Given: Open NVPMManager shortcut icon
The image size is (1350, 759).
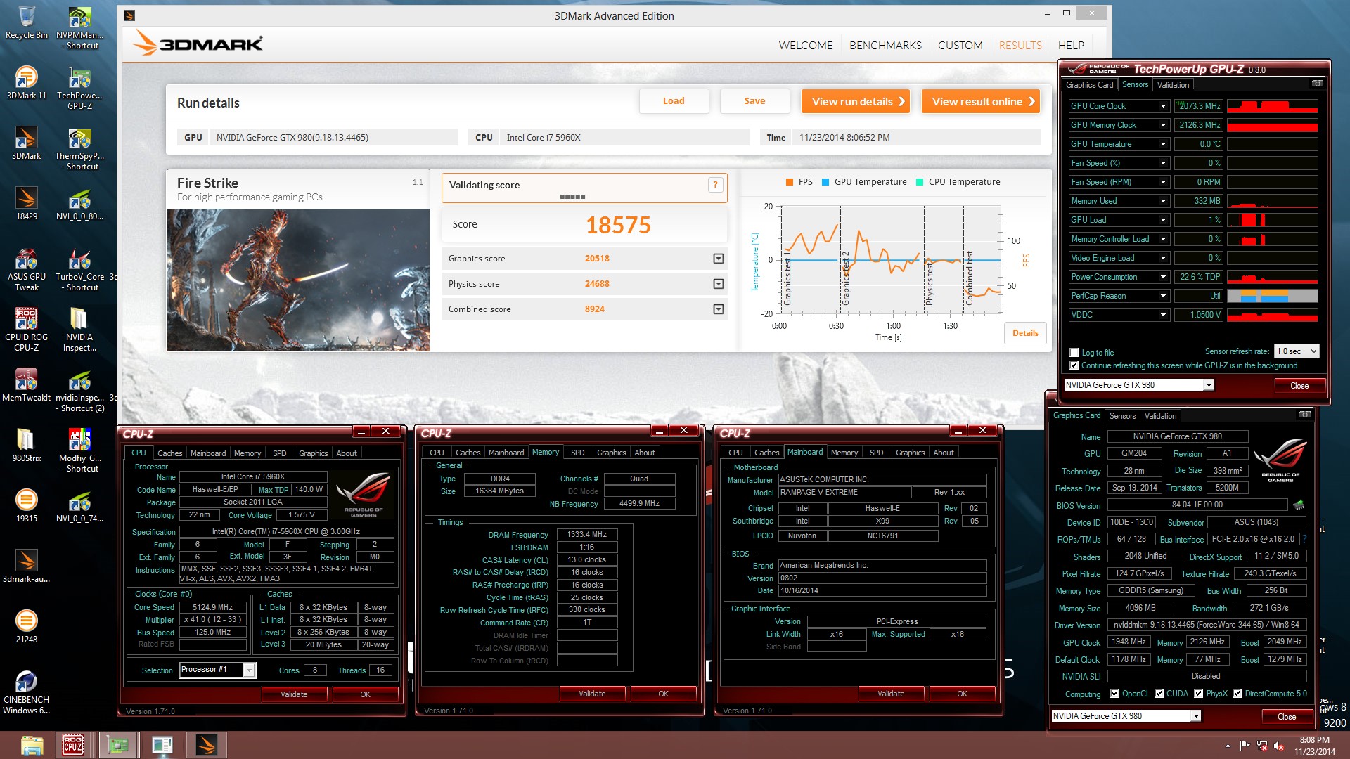Looking at the screenshot, I should [x=79, y=27].
